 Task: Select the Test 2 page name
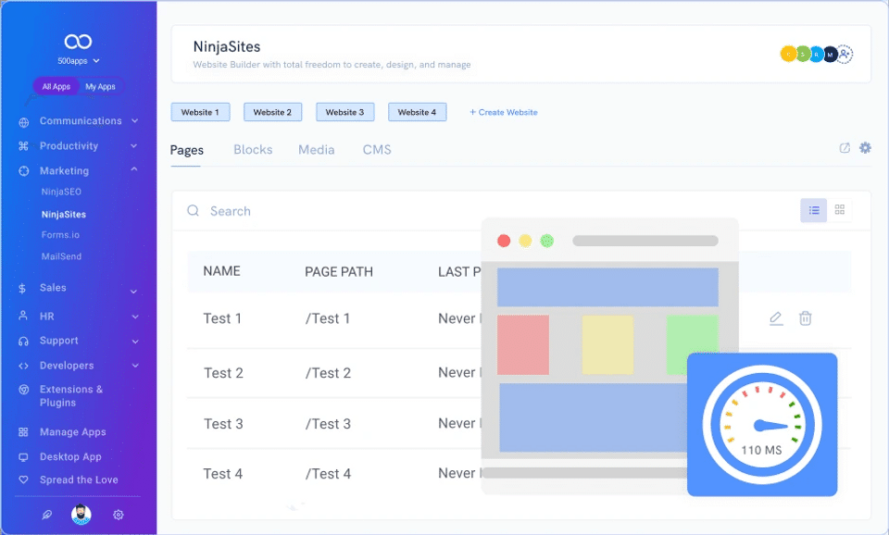(x=223, y=373)
